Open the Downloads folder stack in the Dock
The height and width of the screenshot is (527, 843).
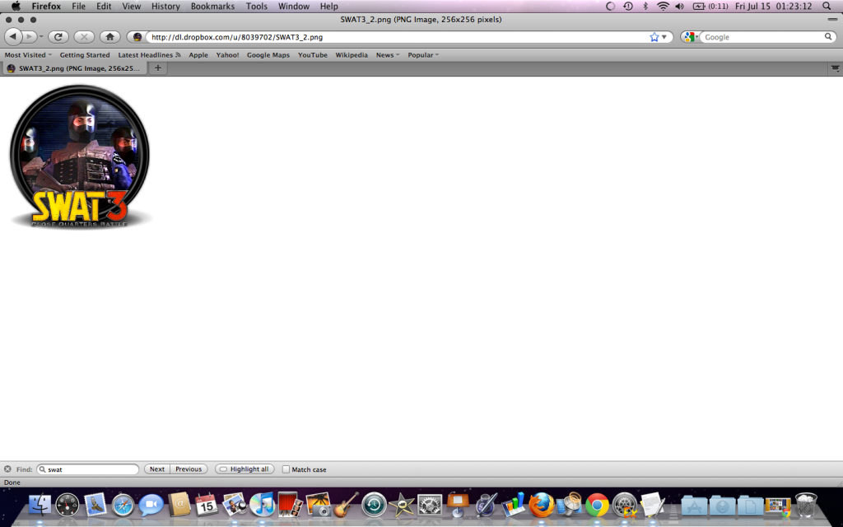[x=722, y=506]
